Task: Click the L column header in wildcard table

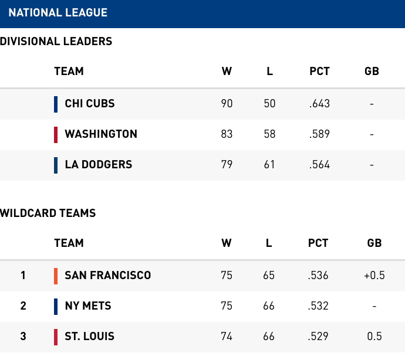Action: coord(269,243)
